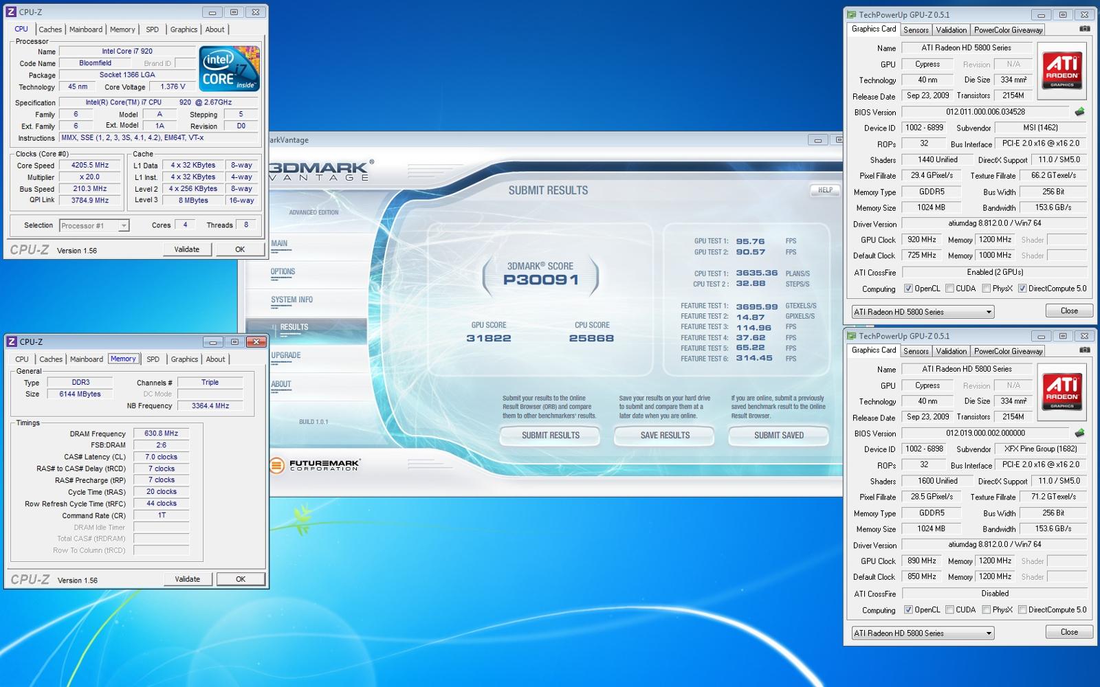Toggle CUDA checkbox in top GPU-Z window
This screenshot has width=1100, height=687.
click(x=949, y=289)
